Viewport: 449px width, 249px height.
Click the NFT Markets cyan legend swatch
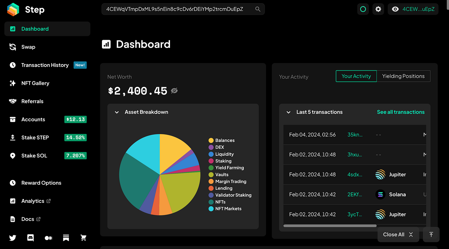(211, 209)
